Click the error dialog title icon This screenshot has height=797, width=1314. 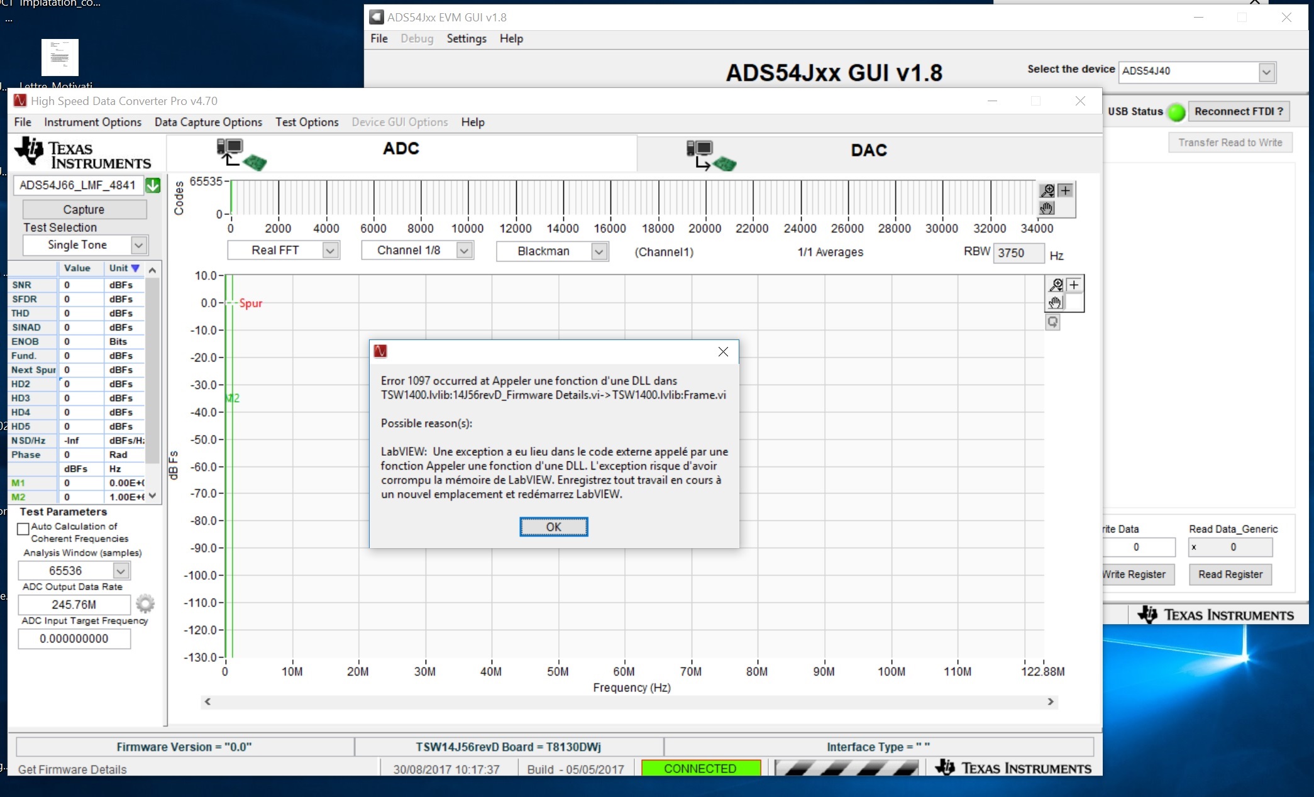[380, 351]
